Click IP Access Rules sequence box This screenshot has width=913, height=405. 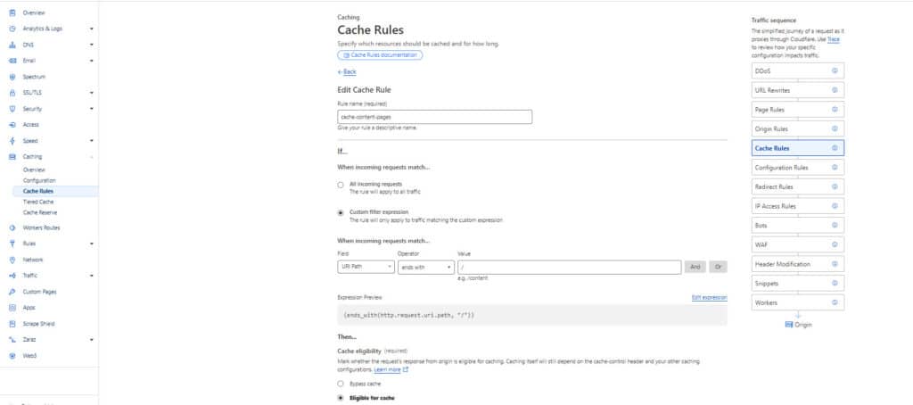click(798, 206)
